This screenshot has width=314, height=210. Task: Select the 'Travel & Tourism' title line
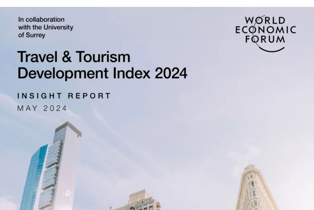point(74,57)
